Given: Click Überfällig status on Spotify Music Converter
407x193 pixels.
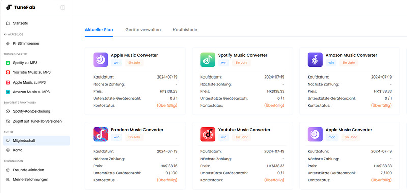Looking at the screenshot, I should (274, 105).
